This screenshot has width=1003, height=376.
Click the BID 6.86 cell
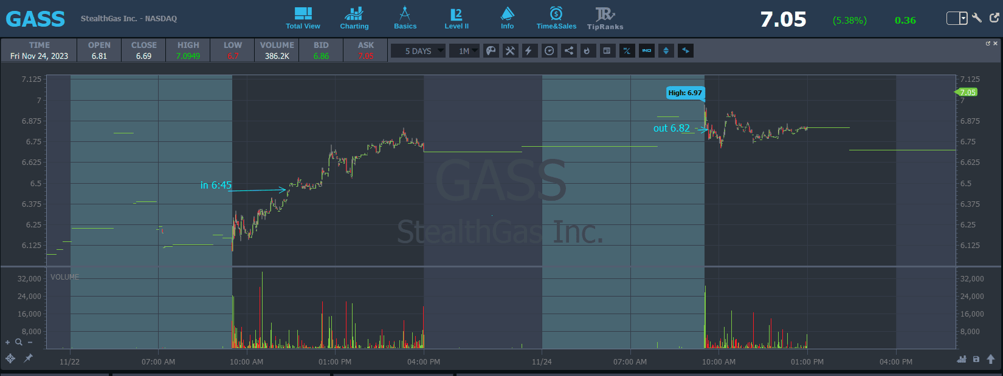point(322,50)
